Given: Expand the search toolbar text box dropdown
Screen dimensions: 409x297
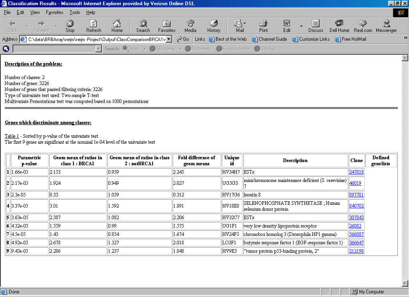Looking at the screenshot, I should [99, 49].
